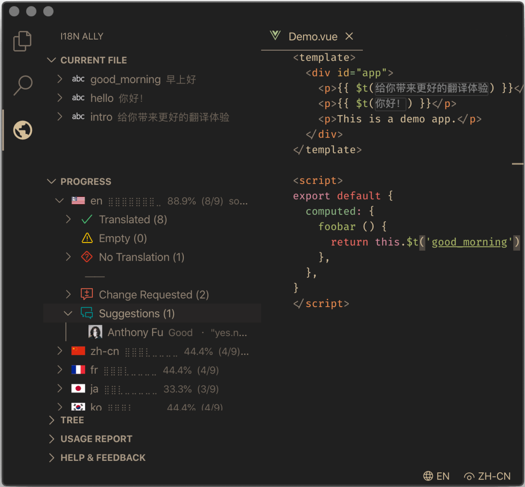Image resolution: width=525 pixels, height=487 pixels.
Task: Collapse the CURRENT FILE section
Action: pos(51,60)
